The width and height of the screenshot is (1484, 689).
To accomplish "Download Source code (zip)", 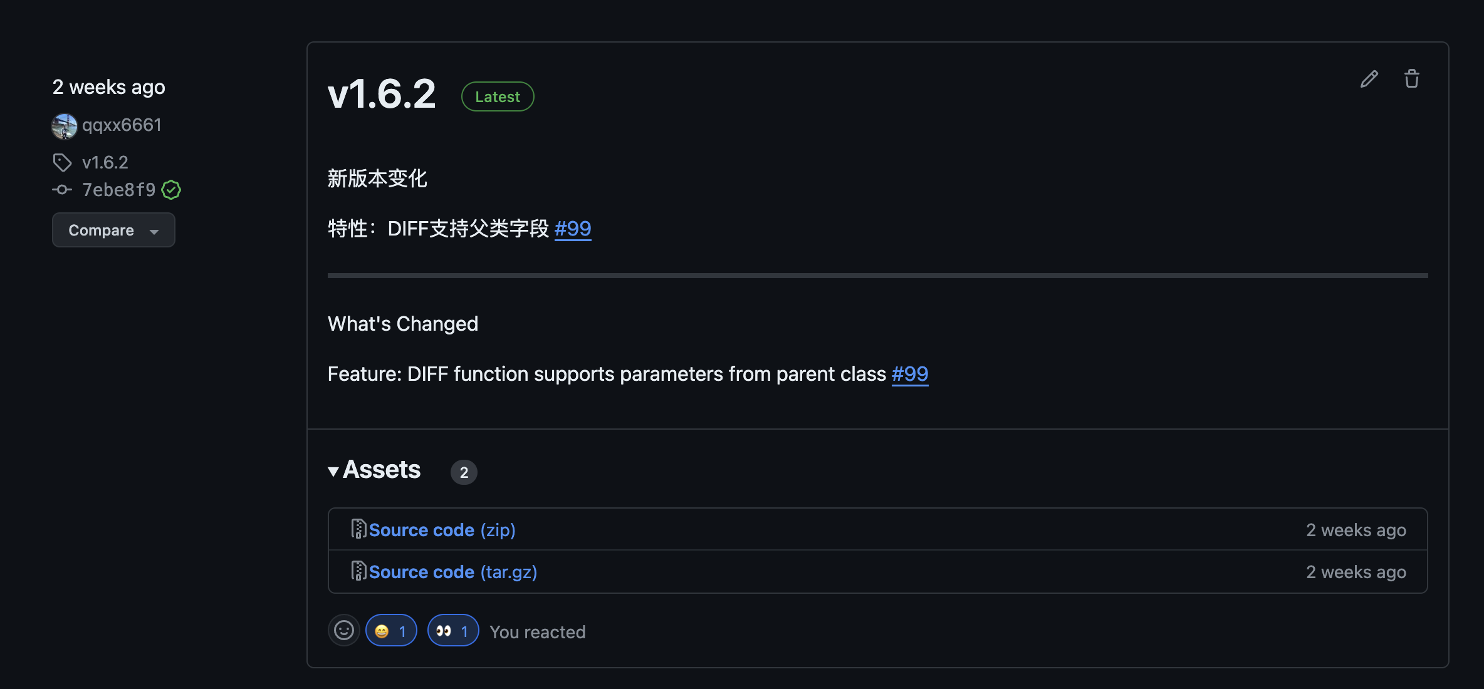I will (442, 530).
